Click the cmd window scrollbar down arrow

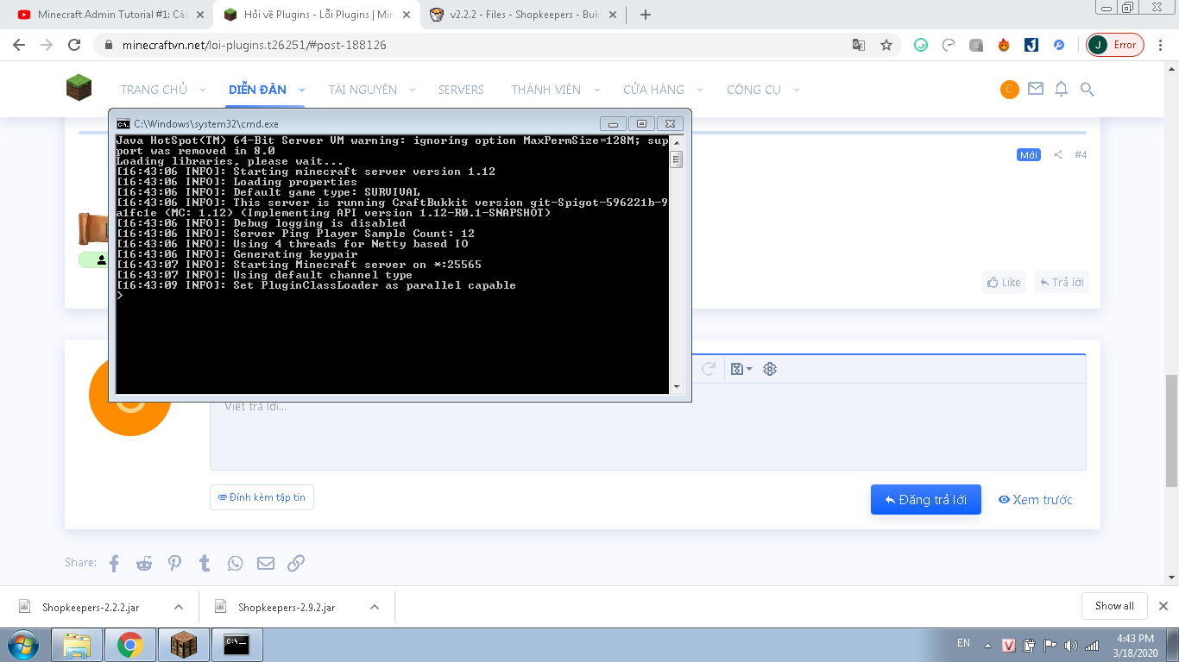677,388
